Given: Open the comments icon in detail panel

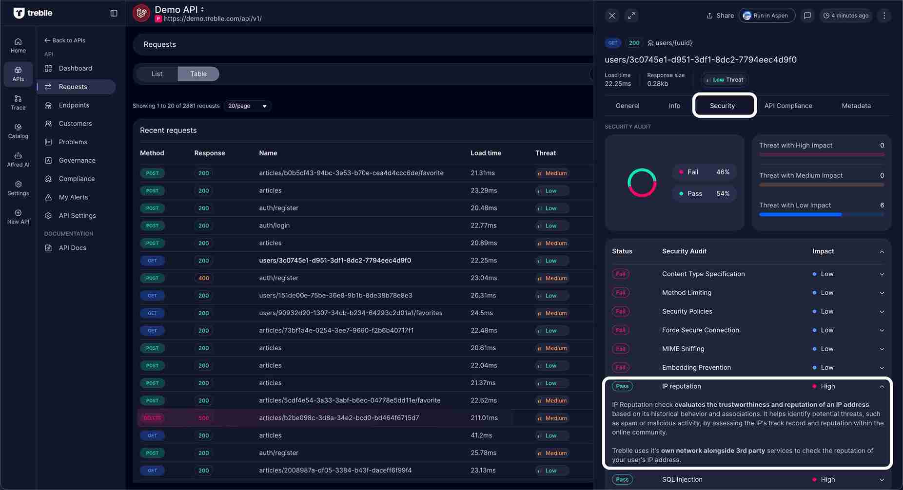Looking at the screenshot, I should (807, 16).
